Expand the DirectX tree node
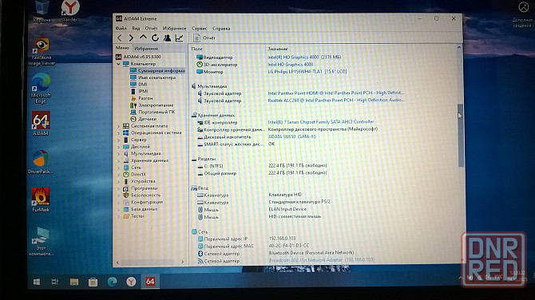The image size is (535, 300). [x=118, y=174]
